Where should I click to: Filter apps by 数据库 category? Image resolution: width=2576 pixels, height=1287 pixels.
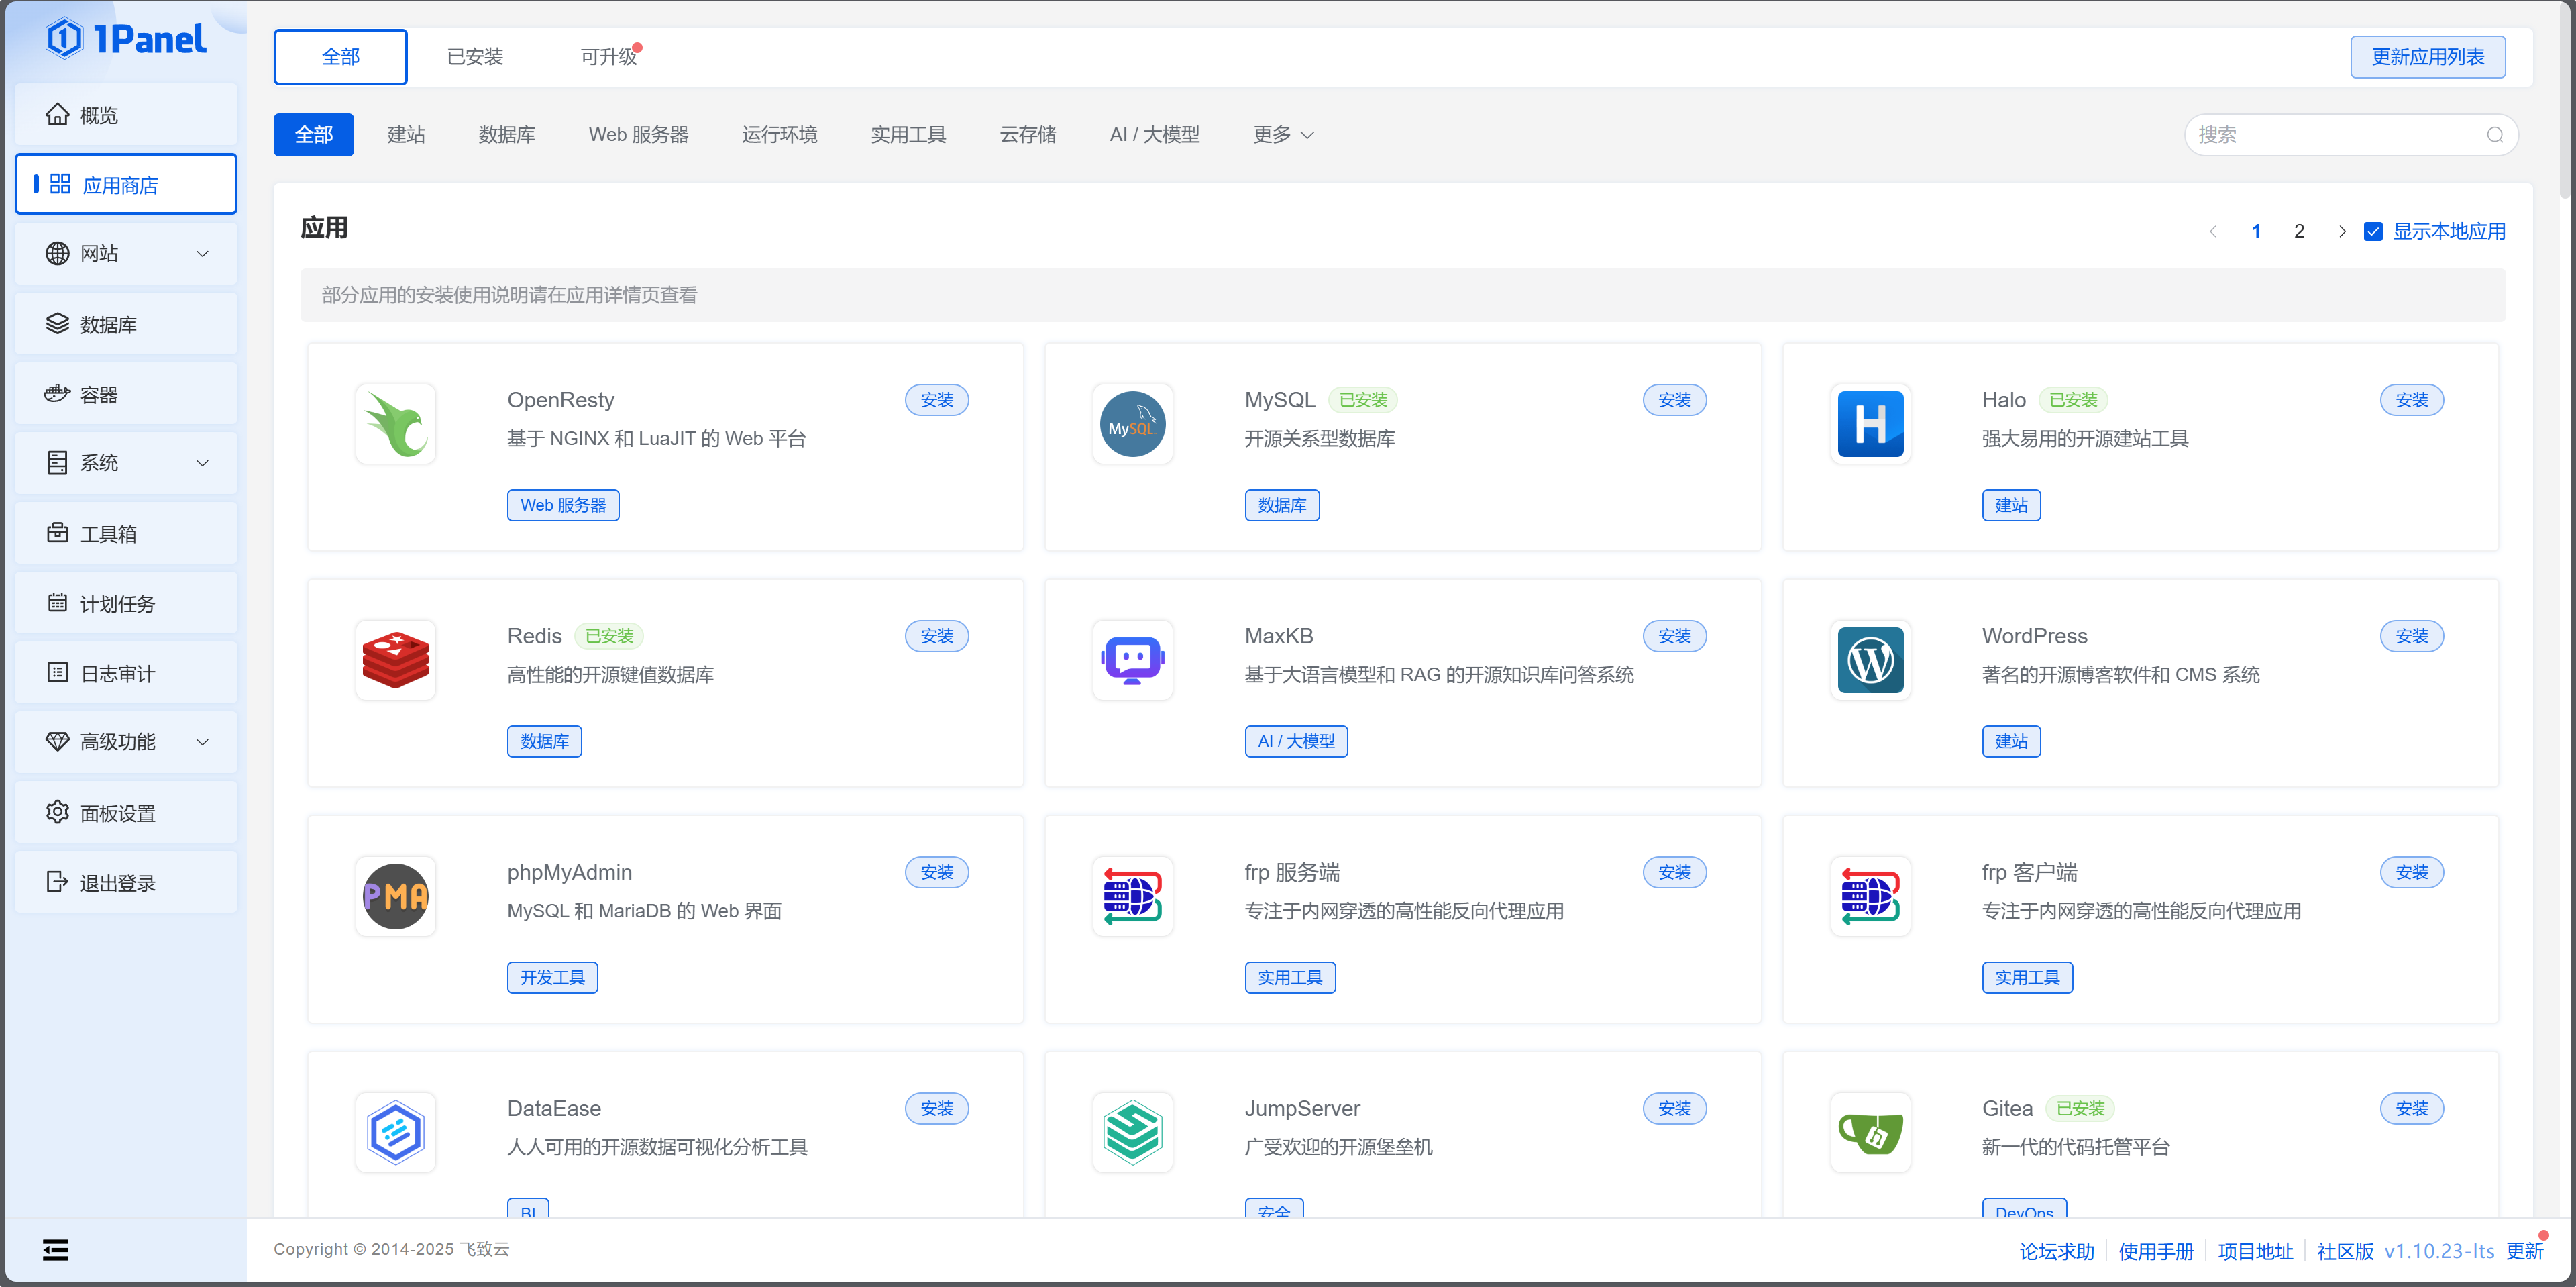tap(506, 135)
